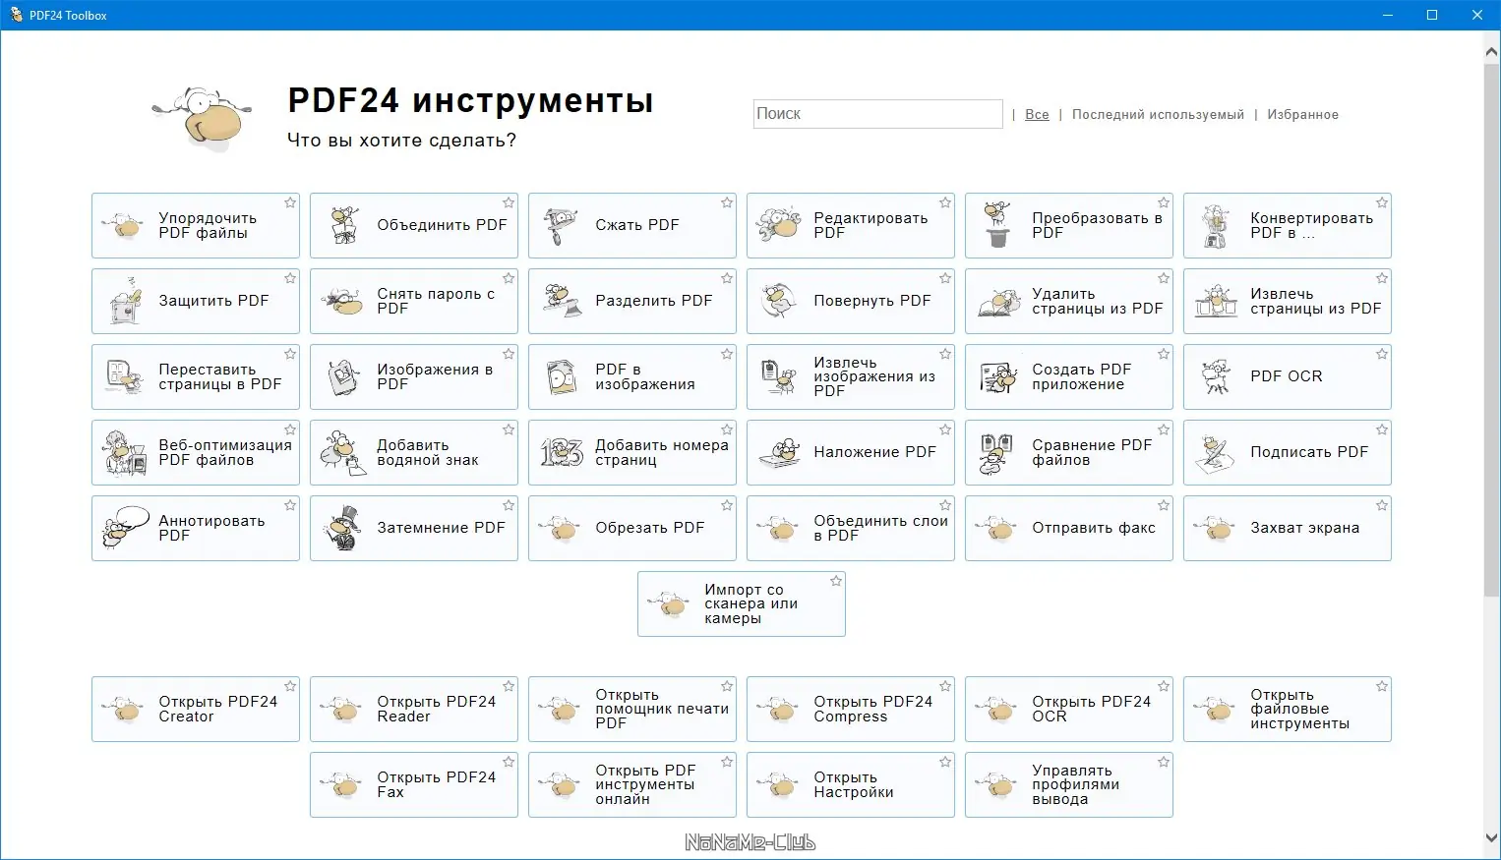Open the Управлять профилями вывода tile
Viewport: 1501px width, 860px height.
click(x=1069, y=785)
